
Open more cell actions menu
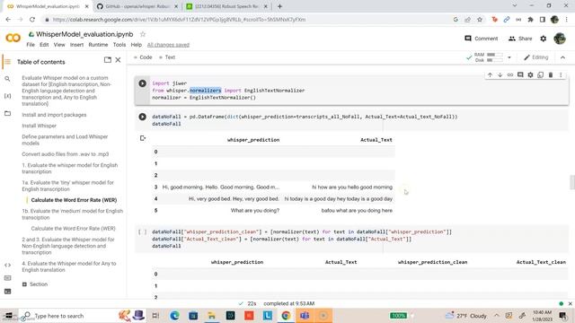click(561, 75)
